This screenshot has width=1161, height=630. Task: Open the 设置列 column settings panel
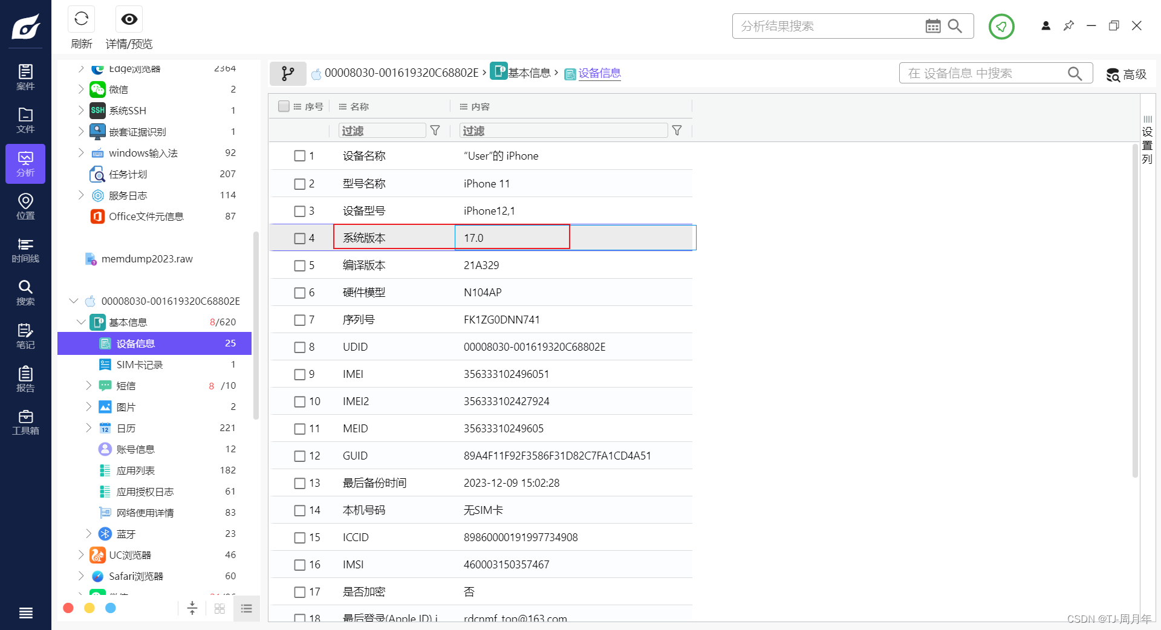tap(1147, 140)
